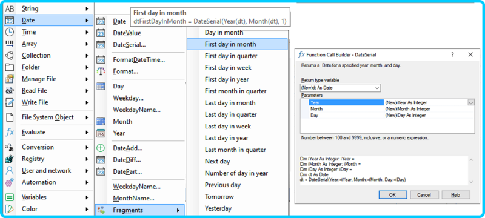Click the "(New)iDay As Integer" value cell
This screenshot has width=485, height=218.
pos(429,116)
